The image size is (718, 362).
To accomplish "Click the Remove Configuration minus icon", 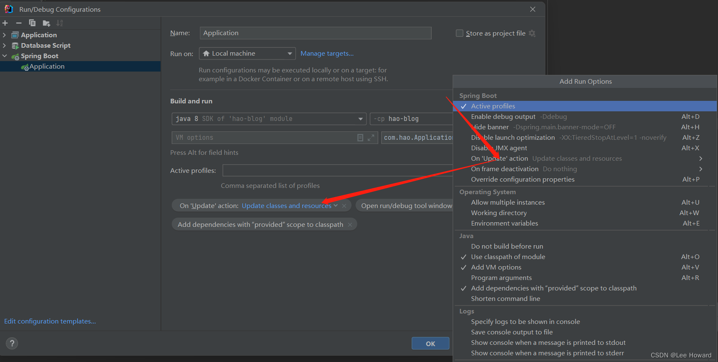I will (x=19, y=23).
